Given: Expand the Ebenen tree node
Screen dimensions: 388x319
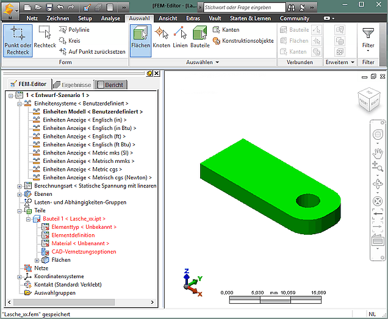Looking at the screenshot, I should click(x=20, y=194).
